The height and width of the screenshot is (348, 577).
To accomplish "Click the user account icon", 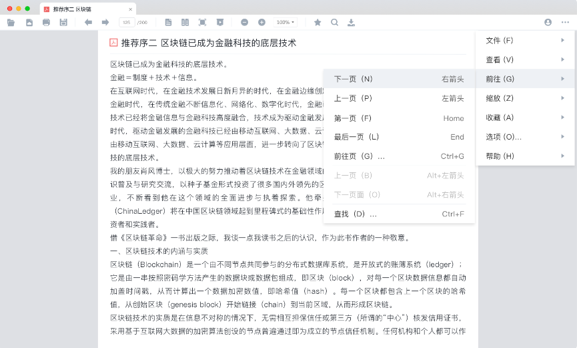I will coord(548,23).
